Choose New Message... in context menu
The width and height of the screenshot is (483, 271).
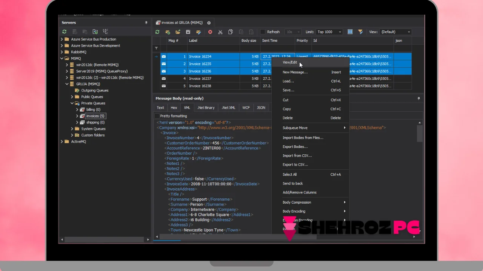click(311, 72)
